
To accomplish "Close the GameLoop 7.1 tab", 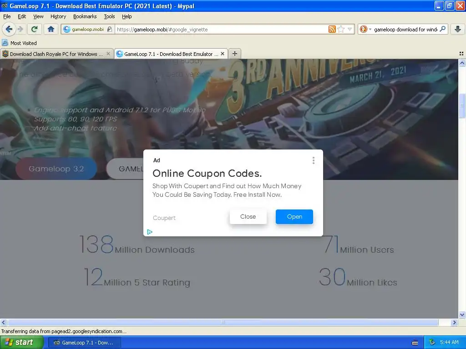I will [222, 54].
